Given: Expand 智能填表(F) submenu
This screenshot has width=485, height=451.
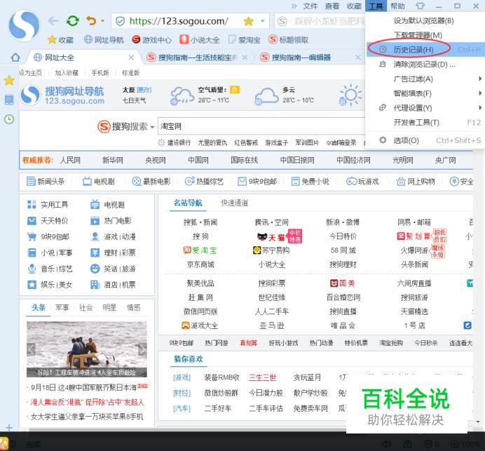Looking at the screenshot, I should tap(423, 93).
